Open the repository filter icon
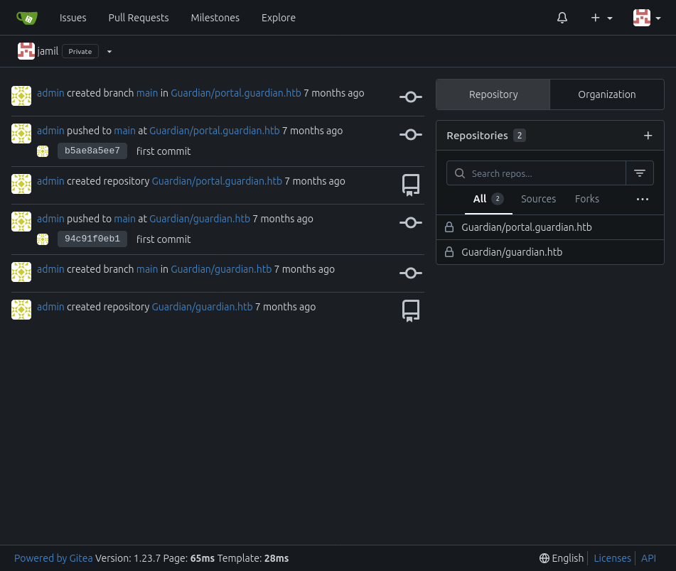 [639, 173]
